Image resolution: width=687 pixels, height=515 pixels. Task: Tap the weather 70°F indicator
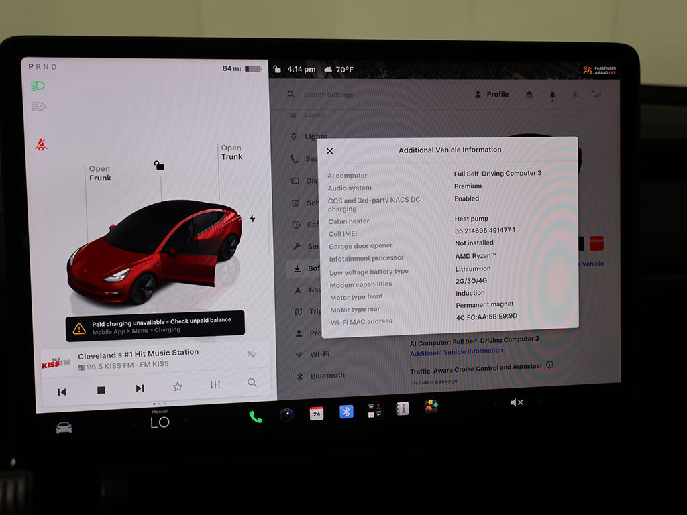(339, 70)
